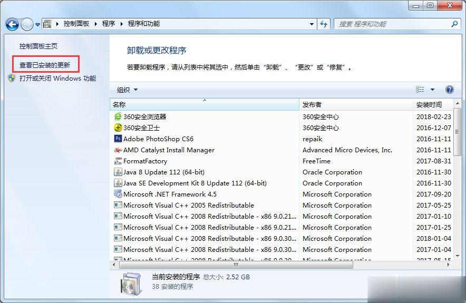Expand the arrow after 控制面板 breadcrumb
Image resolution: width=466 pixels, height=303 pixels.
96,24
